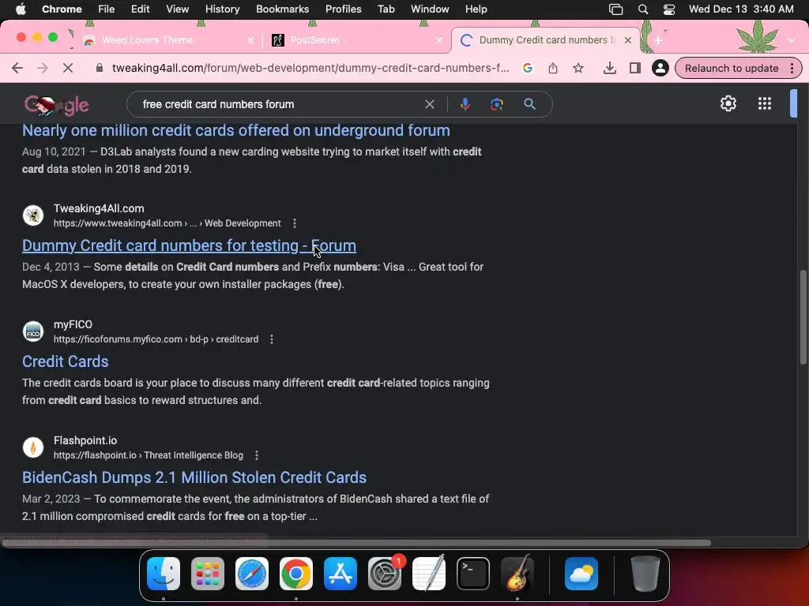Click the share page icon
809x606 pixels.
click(552, 68)
